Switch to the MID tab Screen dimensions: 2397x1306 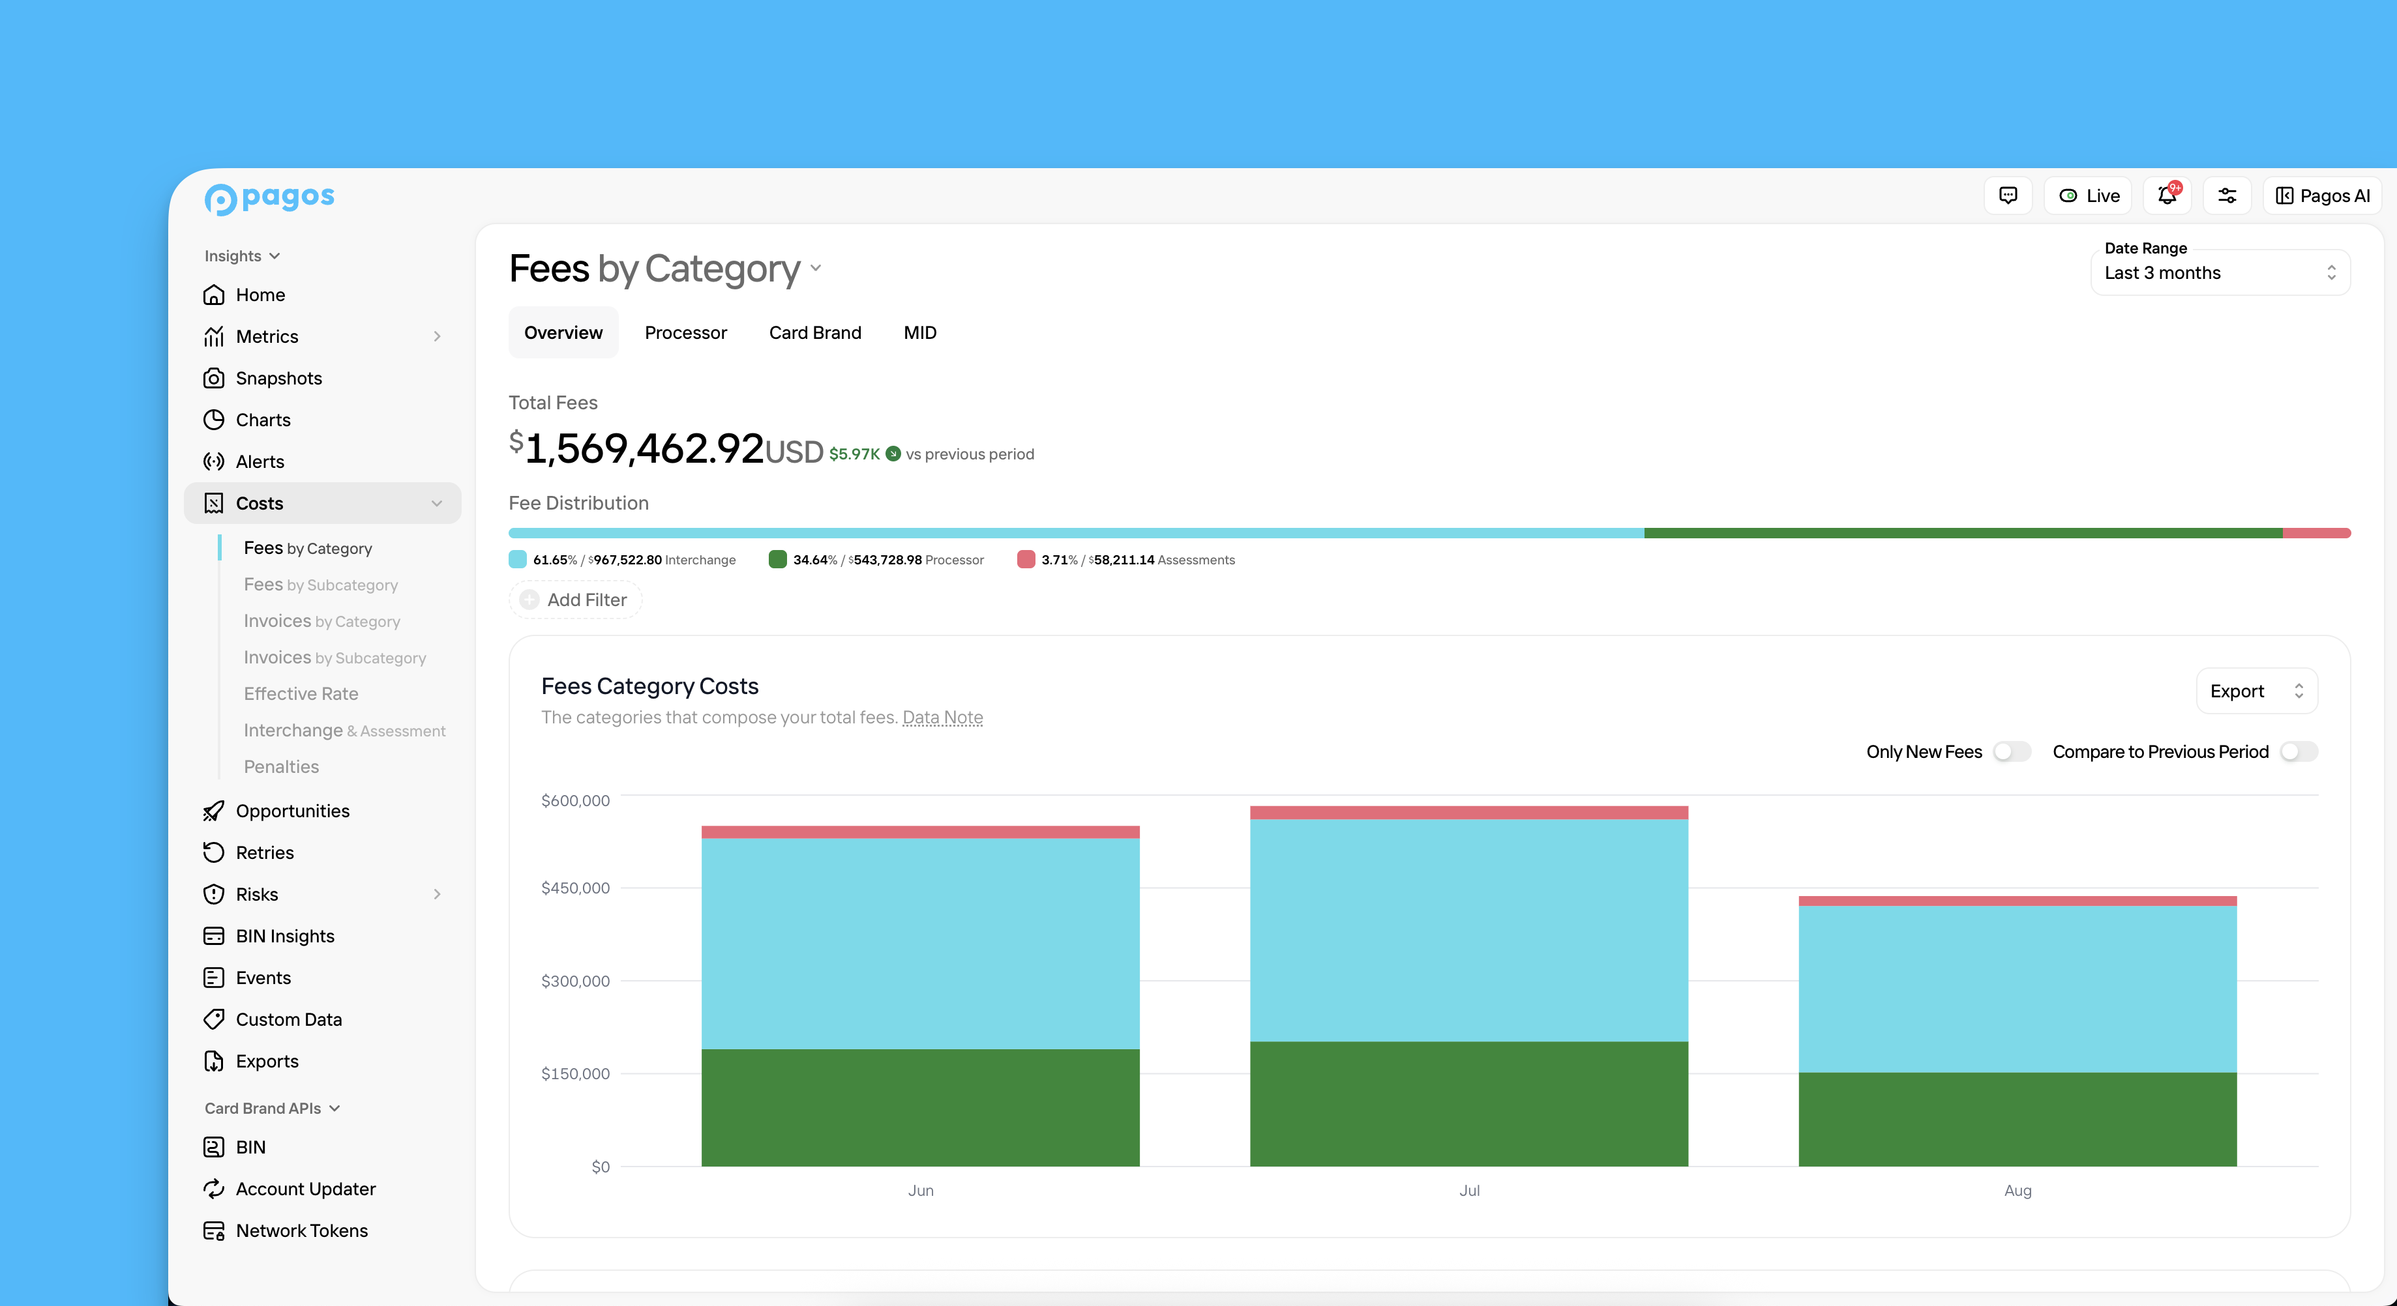pyautogui.click(x=920, y=332)
